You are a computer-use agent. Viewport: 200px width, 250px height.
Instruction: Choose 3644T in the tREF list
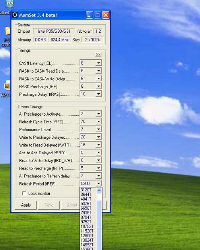[88, 194]
